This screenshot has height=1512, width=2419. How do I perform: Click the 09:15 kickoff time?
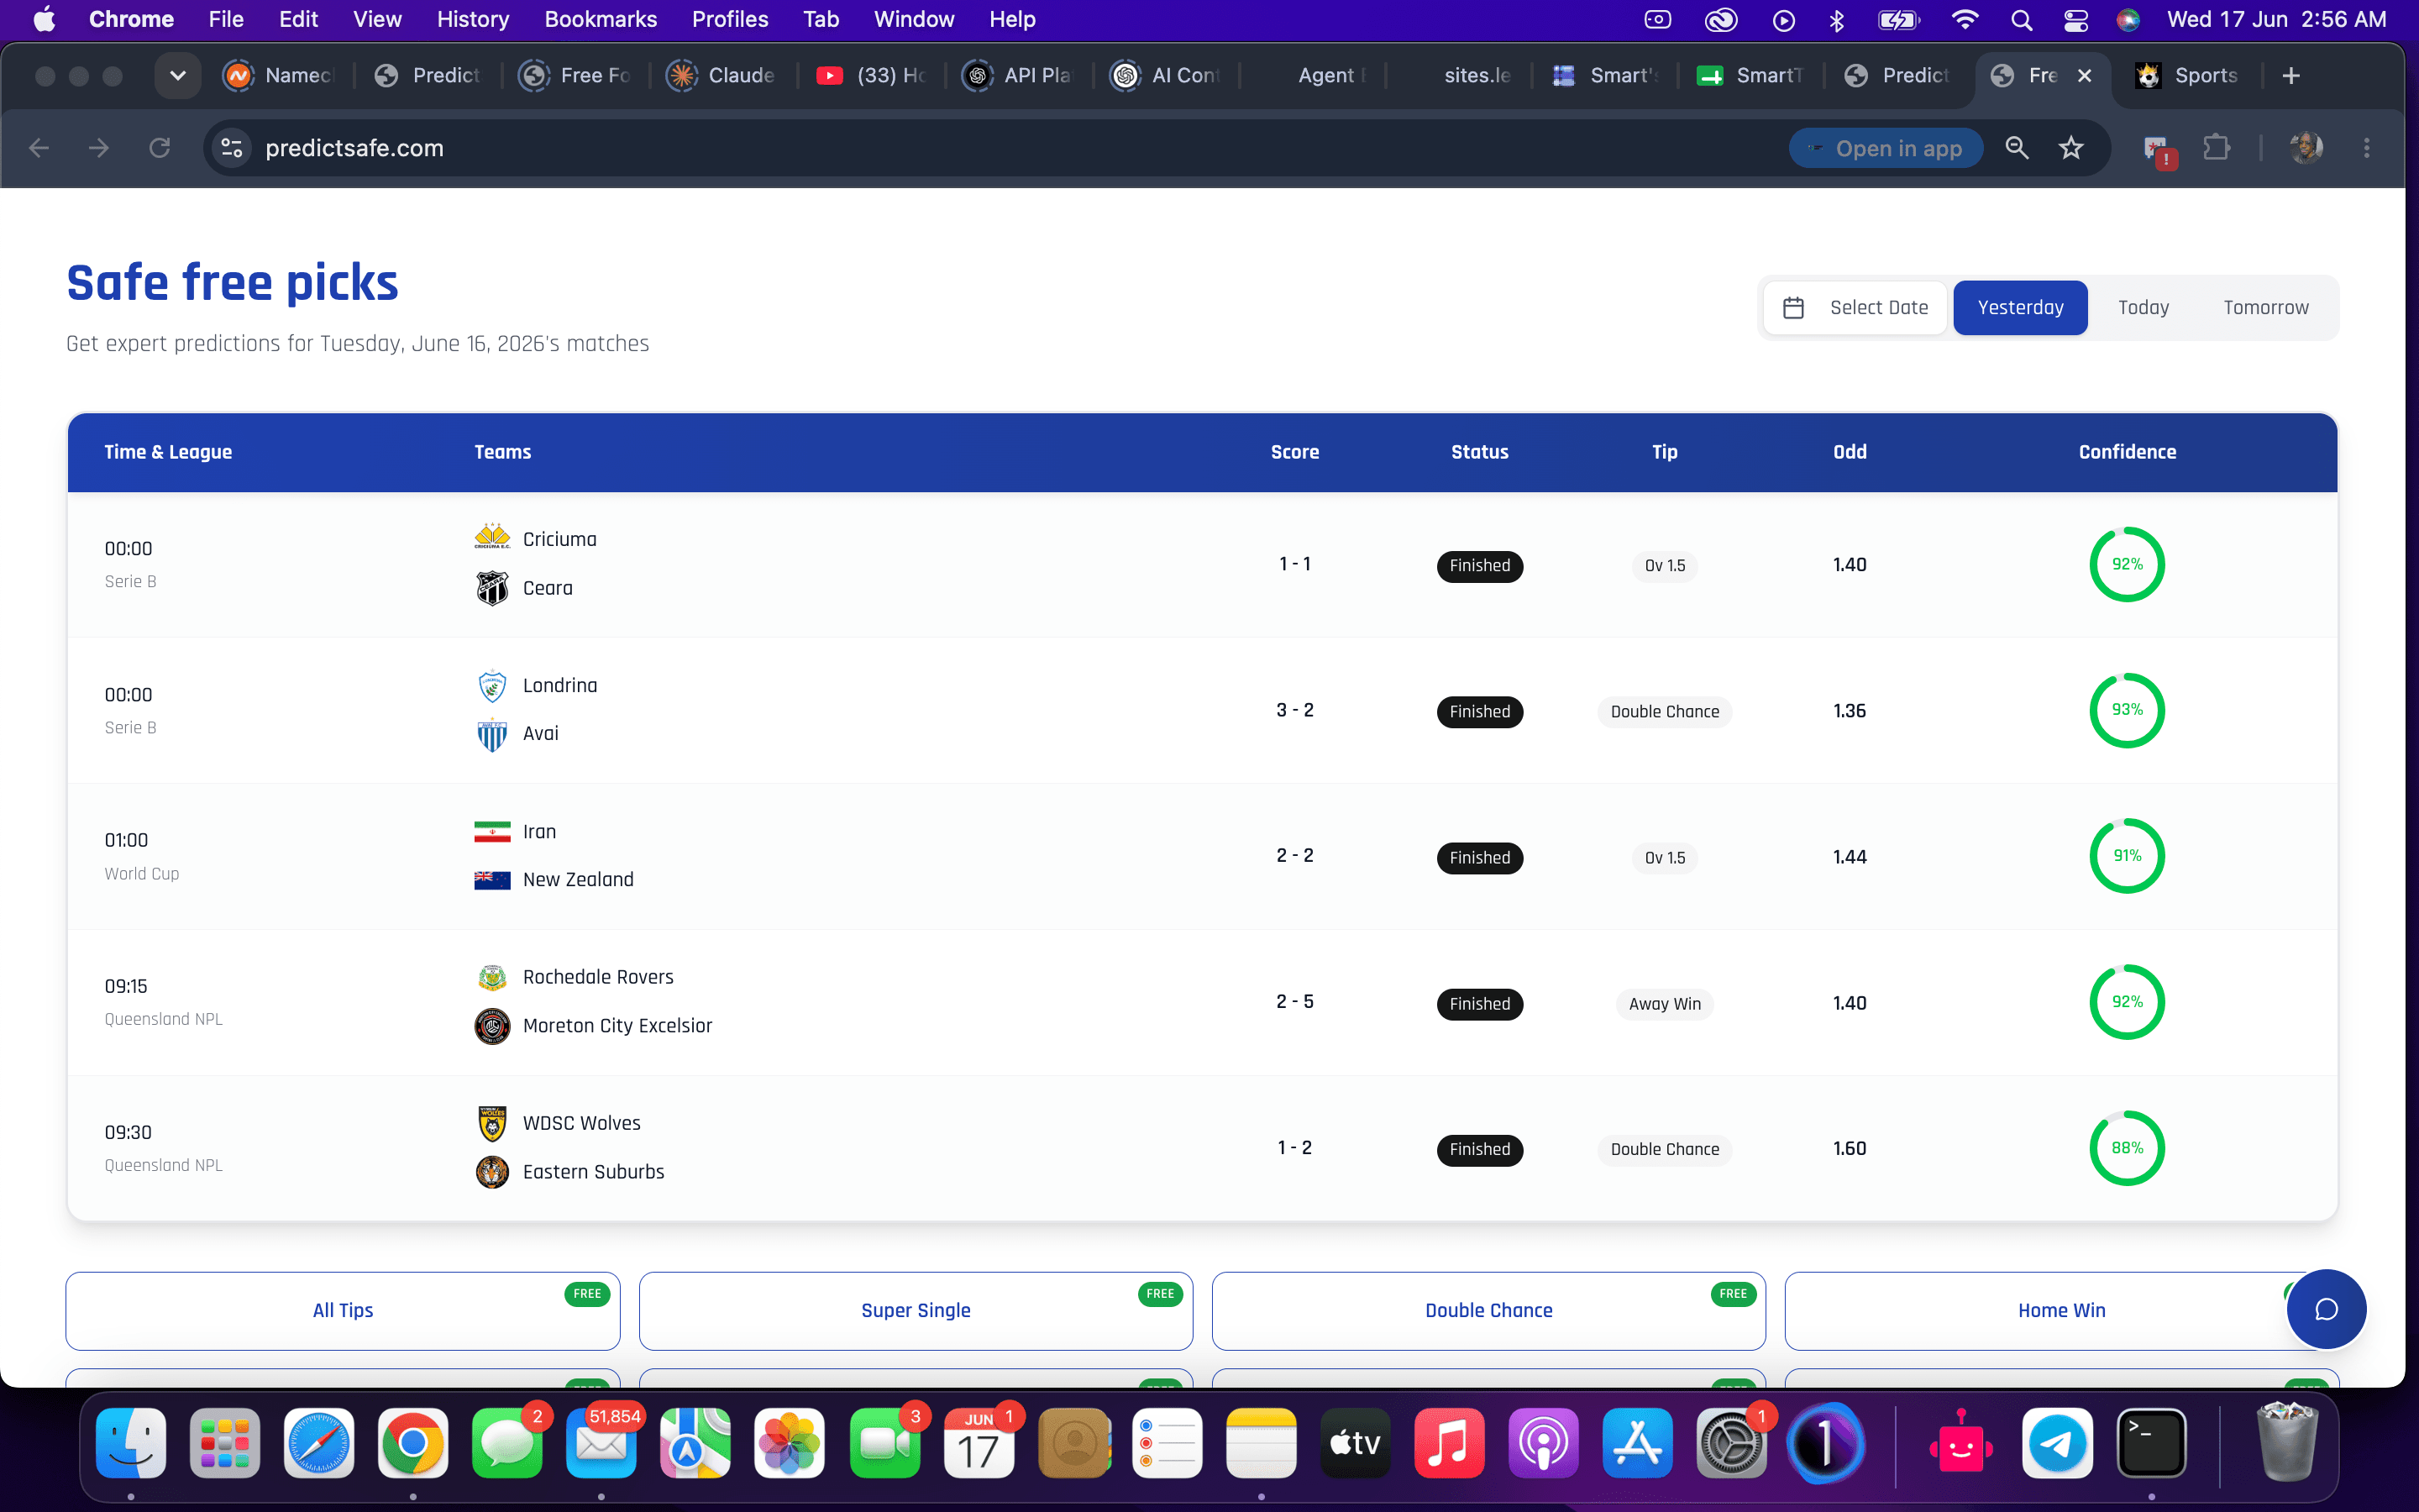(126, 986)
